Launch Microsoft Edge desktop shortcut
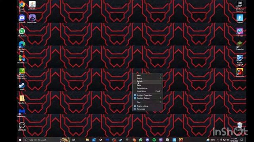The width and height of the screenshot is (254, 142). click(x=22, y=47)
